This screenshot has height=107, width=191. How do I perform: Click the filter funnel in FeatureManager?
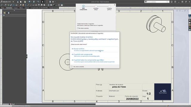pyautogui.click(x=4, y=15)
